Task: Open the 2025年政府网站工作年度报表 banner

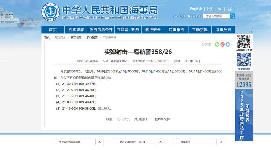Action: (x=244, y=115)
